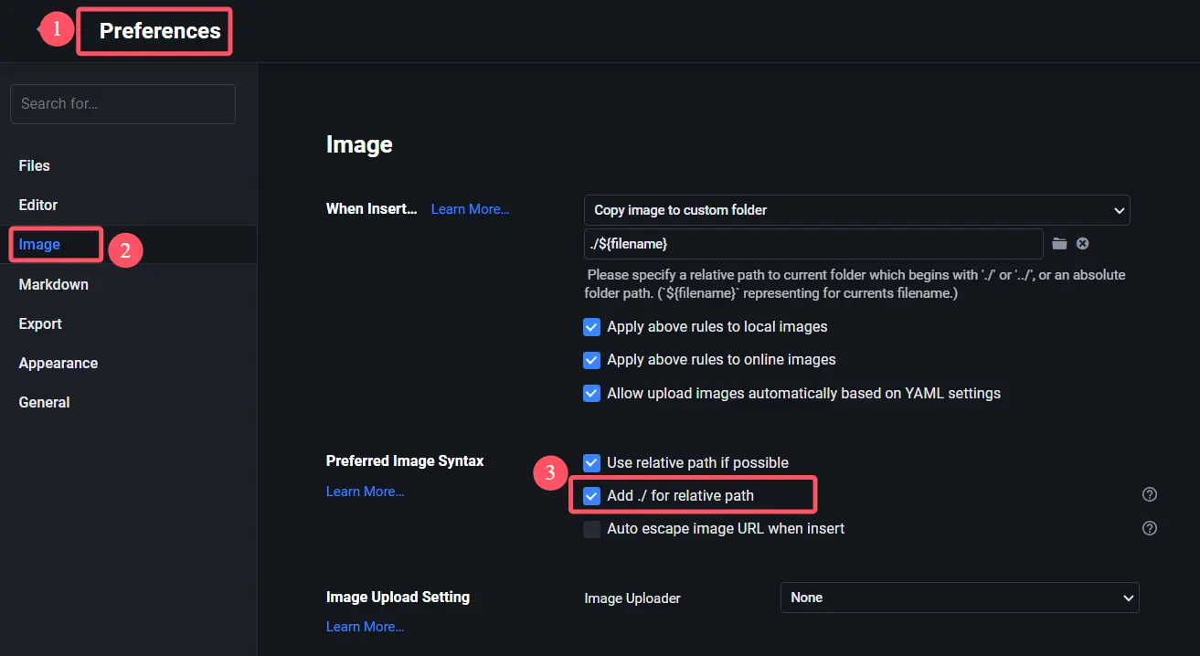The width and height of the screenshot is (1200, 656).
Task: Toggle Apply above rules to online images
Action: [x=592, y=360]
